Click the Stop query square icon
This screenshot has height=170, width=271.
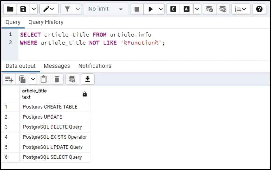pyautogui.click(x=137, y=9)
